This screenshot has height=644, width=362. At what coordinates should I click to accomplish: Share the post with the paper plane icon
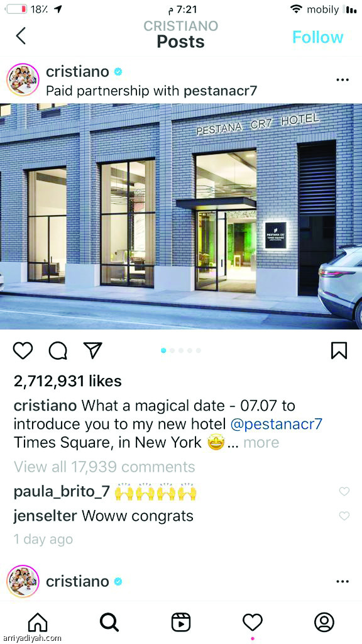tap(92, 350)
